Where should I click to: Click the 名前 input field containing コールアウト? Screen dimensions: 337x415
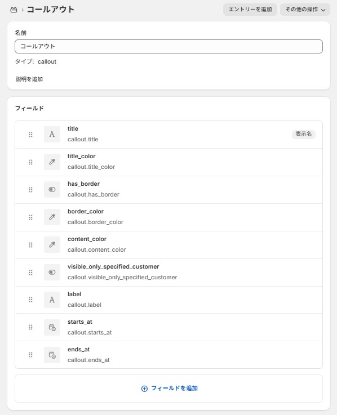[x=168, y=46]
